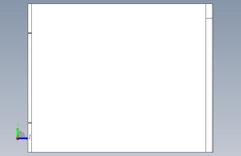Click the blue Z axis arrow

tap(23, 138)
